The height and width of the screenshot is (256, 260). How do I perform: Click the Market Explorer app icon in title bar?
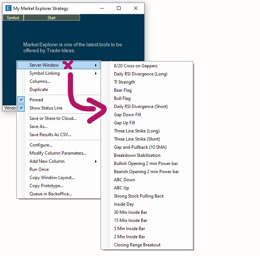tap(8, 8)
